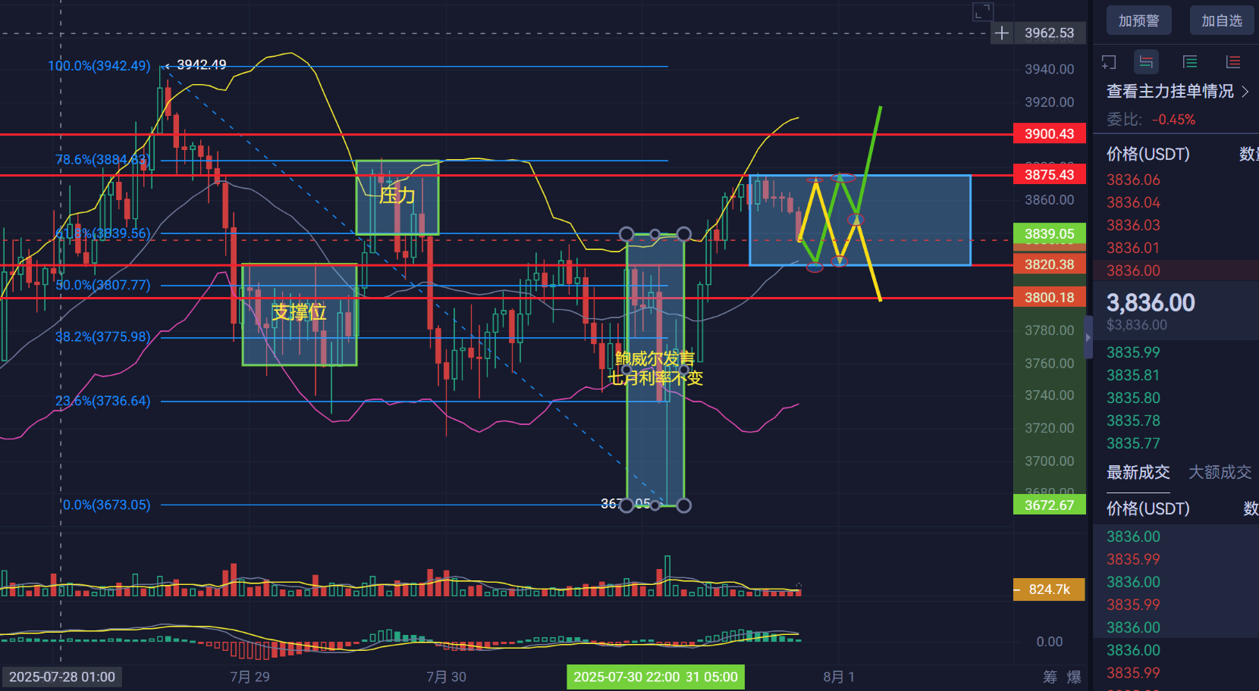The width and height of the screenshot is (1259, 691).
Task: Select the 压力 resistance annotation text
Action: point(397,195)
